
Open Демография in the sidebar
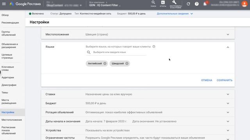[9, 85]
